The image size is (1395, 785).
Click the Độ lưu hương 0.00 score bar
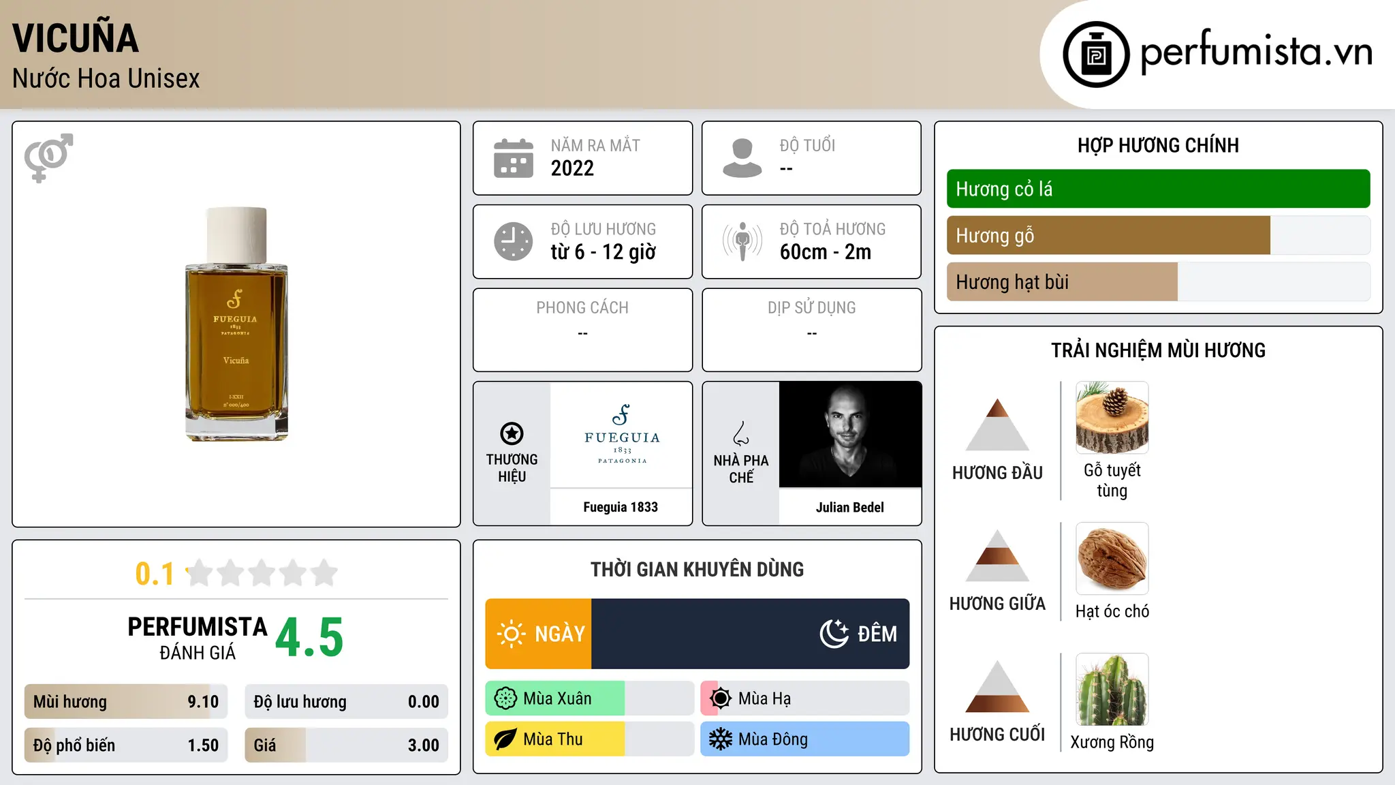click(x=346, y=702)
